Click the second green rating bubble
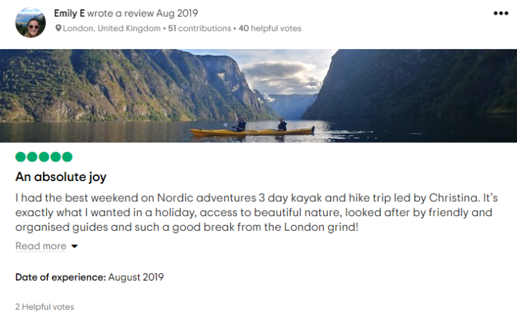 [x=32, y=157]
